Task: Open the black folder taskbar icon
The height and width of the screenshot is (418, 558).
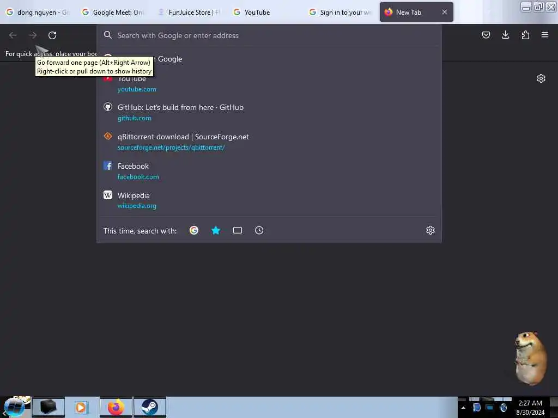Action: (48, 407)
